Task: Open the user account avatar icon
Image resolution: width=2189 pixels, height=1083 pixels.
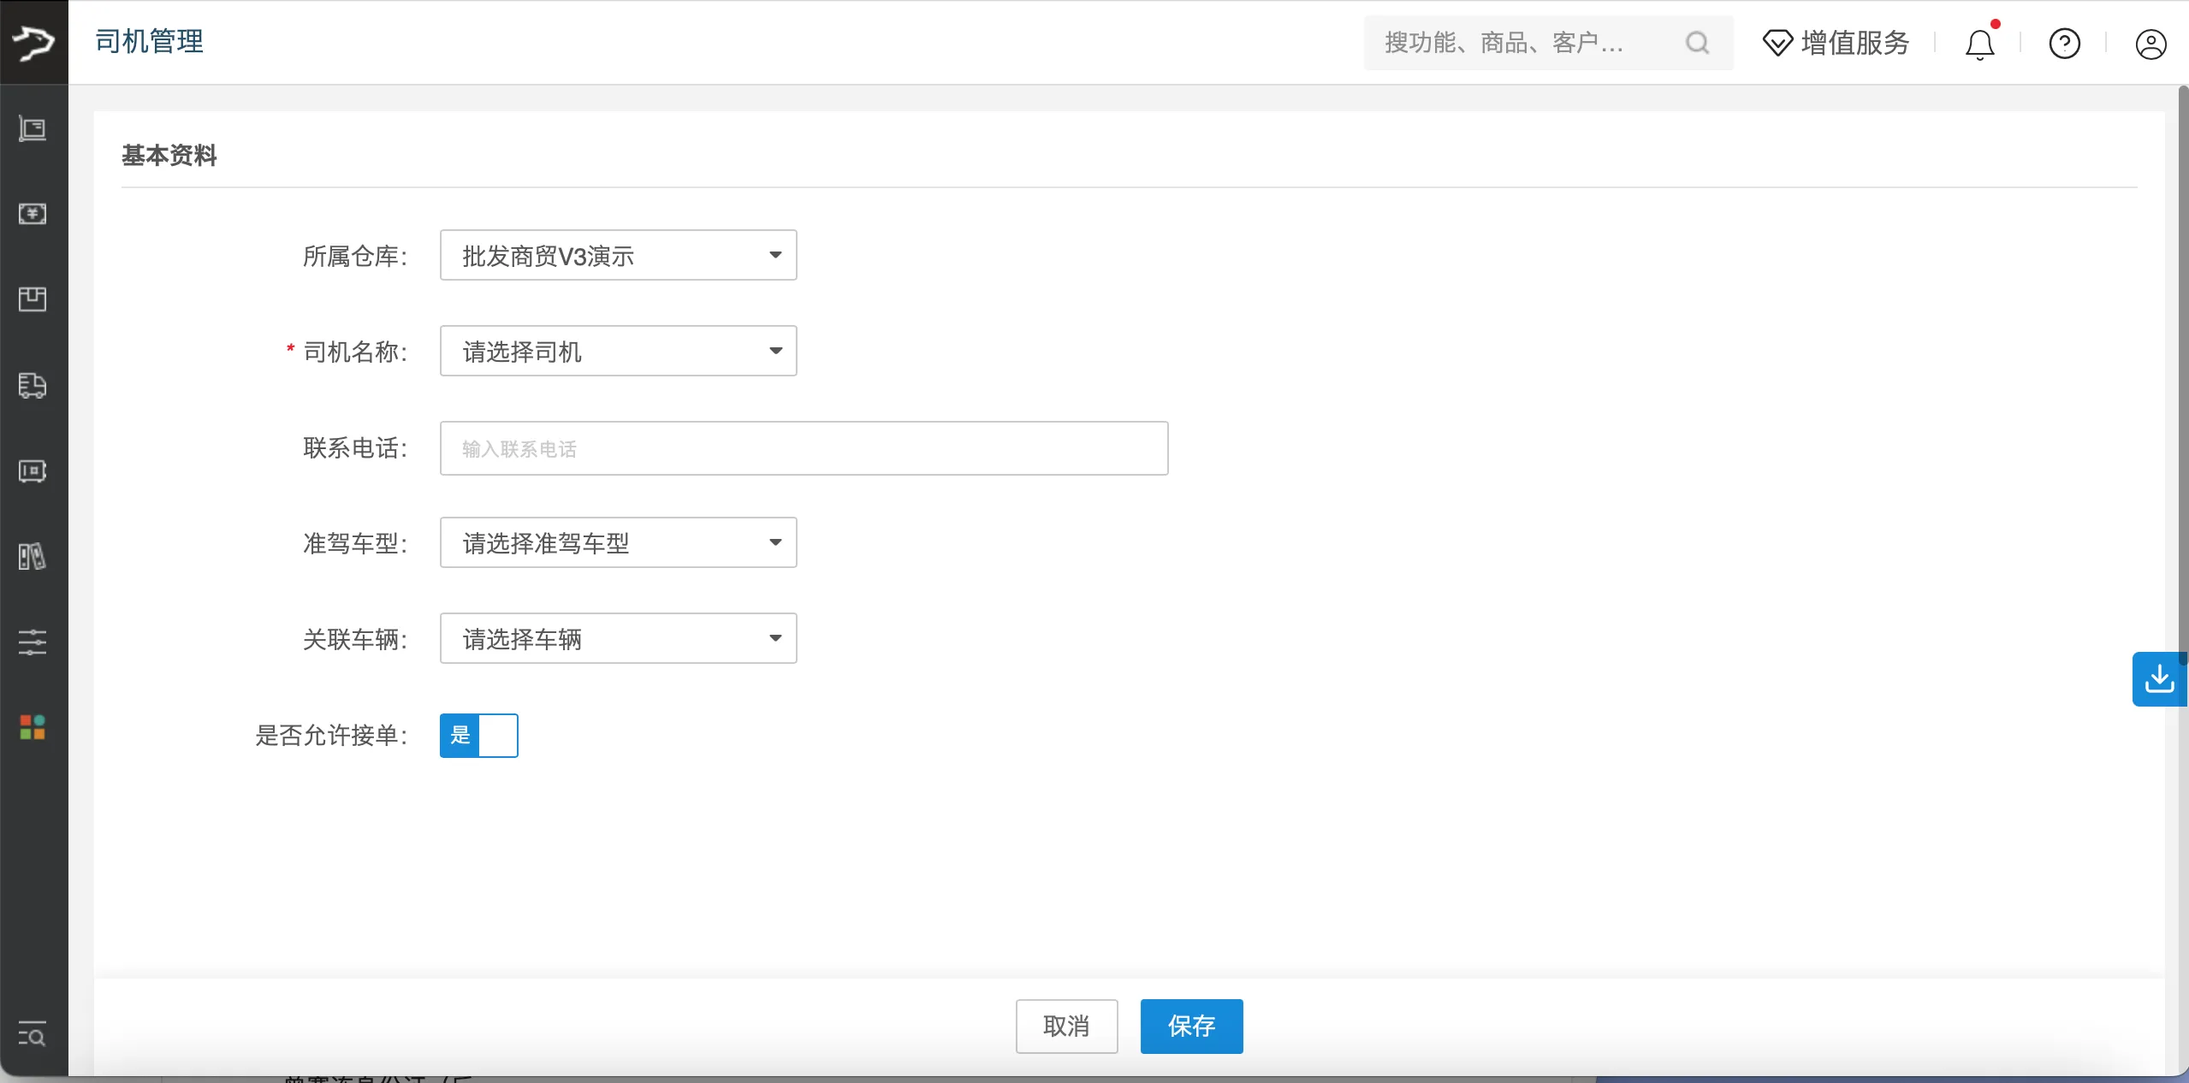Action: pos(2150,43)
